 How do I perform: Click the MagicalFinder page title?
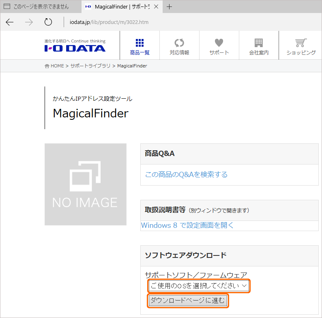[90, 113]
